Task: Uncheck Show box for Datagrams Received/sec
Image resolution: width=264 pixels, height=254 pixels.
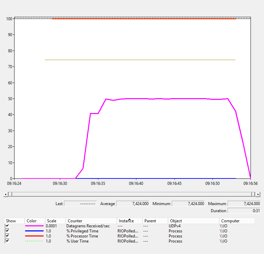Action: point(7,226)
